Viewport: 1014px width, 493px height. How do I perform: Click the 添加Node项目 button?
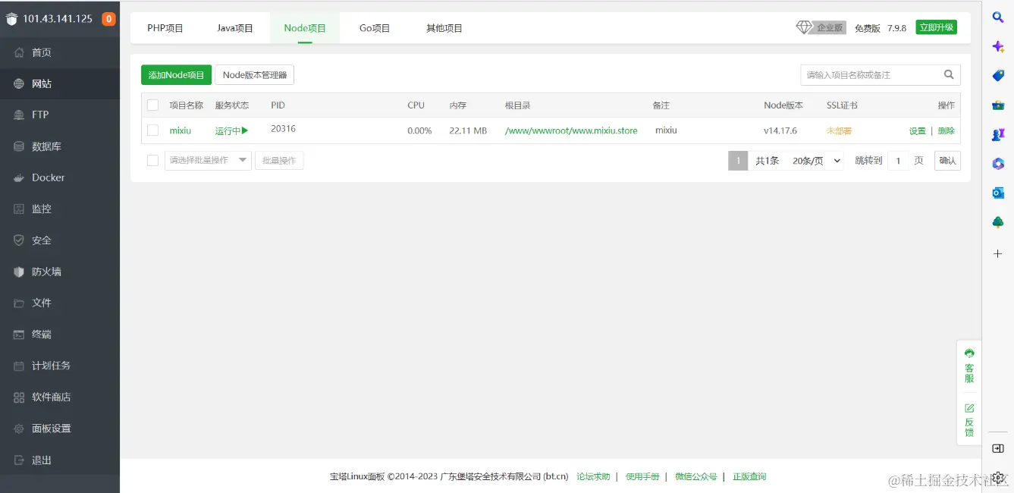pyautogui.click(x=177, y=75)
